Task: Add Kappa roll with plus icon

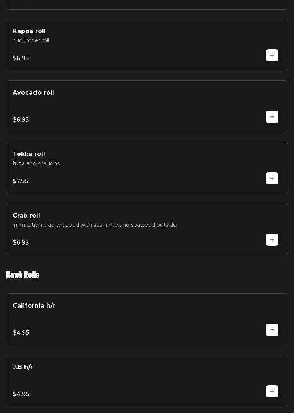Action: point(272,55)
